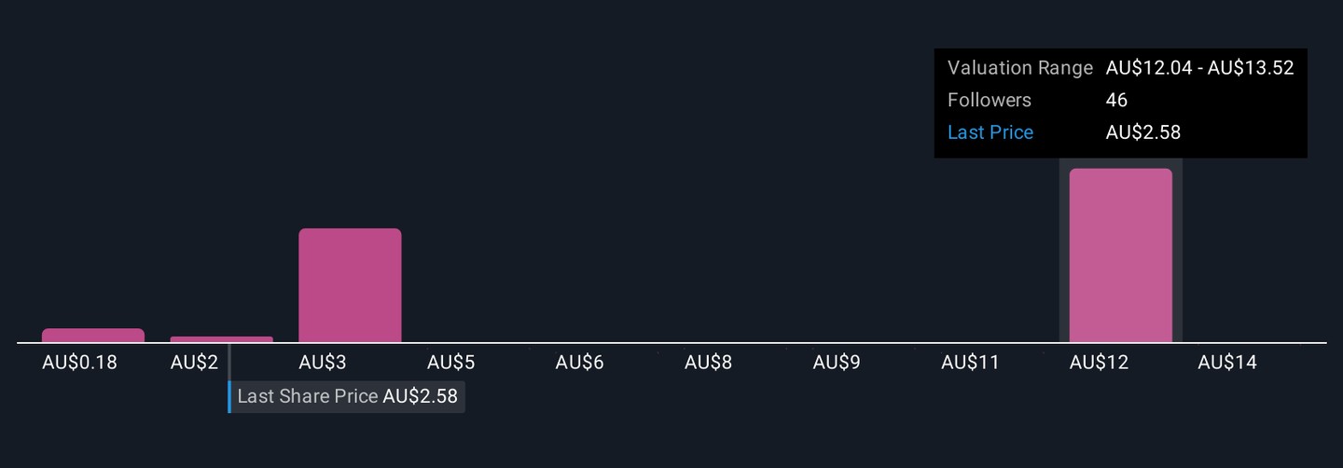1343x468 pixels.
Task: Click the AU$2.58 value in the tooltip
Action: (1142, 132)
